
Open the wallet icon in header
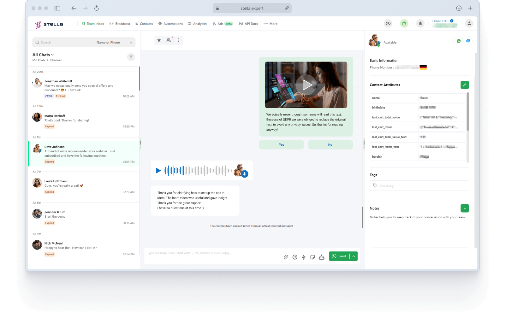(404, 23)
